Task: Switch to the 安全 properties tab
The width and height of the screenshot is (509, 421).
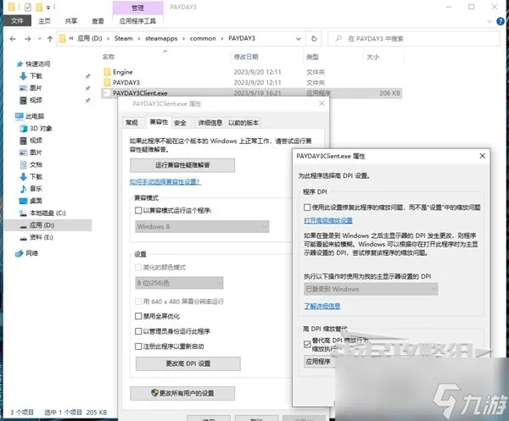Action: point(180,123)
